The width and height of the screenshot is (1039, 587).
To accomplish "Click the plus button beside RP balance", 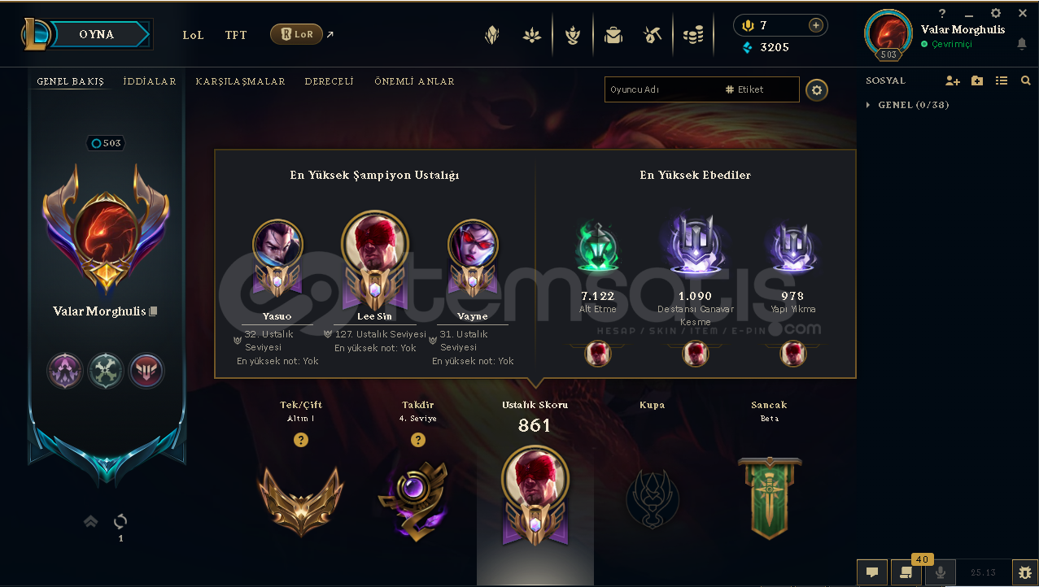I will click(x=815, y=25).
